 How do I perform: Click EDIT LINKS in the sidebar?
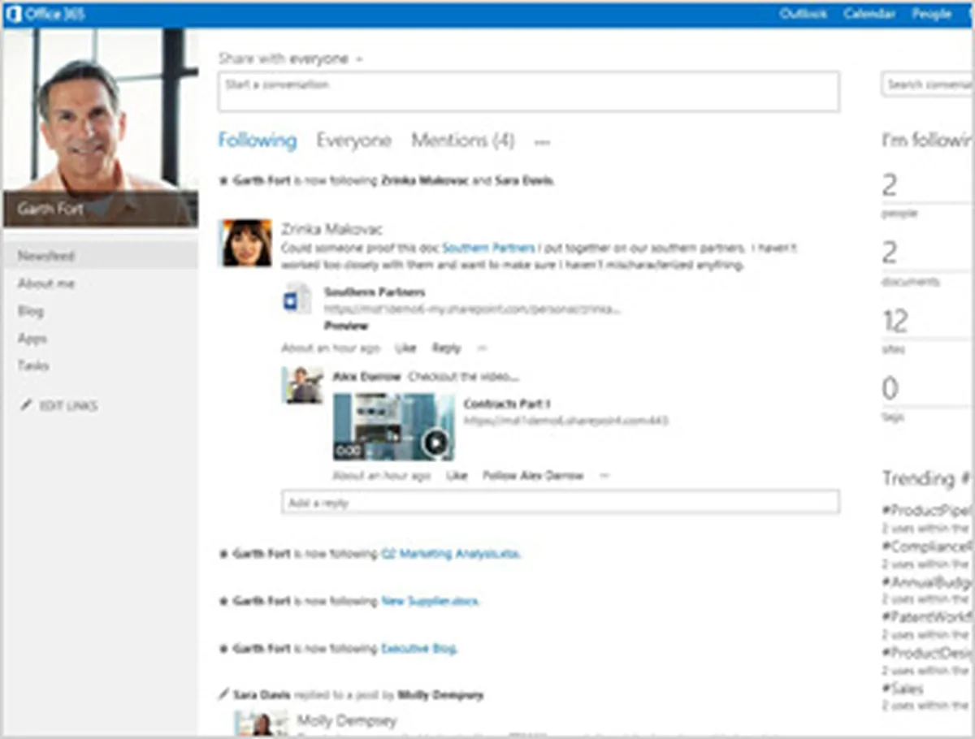tap(68, 405)
